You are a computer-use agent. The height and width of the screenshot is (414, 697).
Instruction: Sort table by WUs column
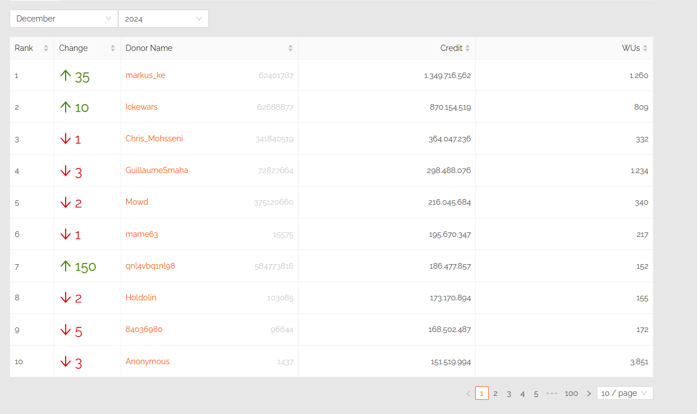coord(646,48)
